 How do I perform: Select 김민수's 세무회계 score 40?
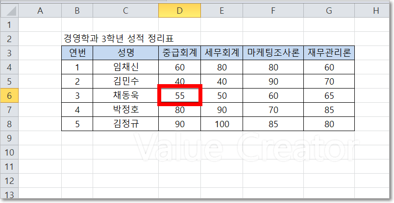coord(222,81)
